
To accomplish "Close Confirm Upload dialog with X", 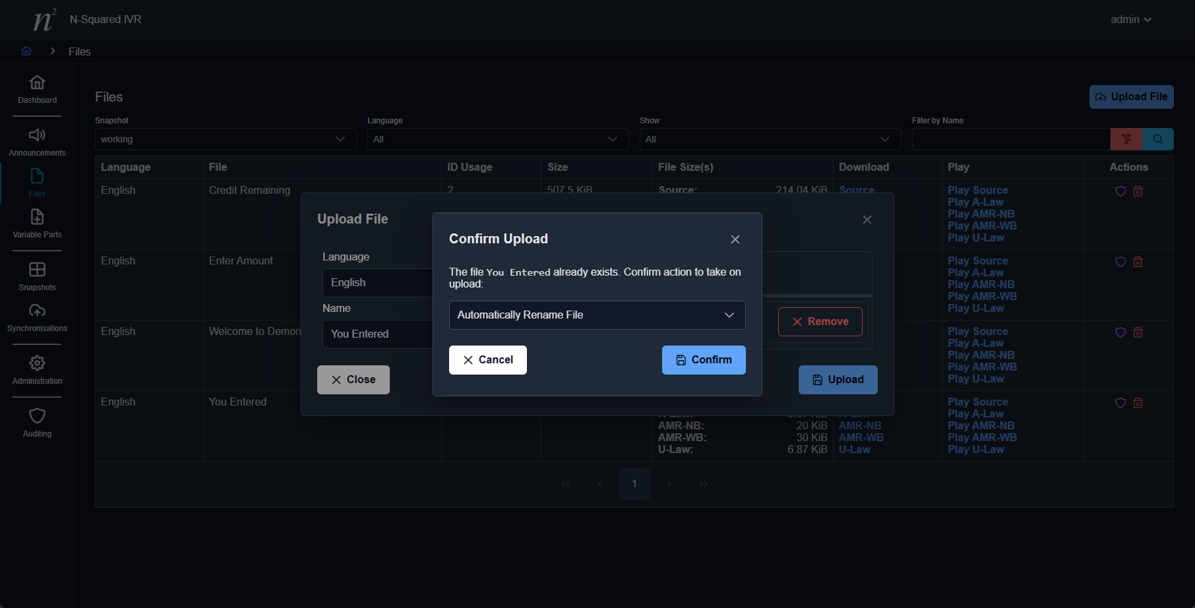I will pyautogui.click(x=735, y=239).
